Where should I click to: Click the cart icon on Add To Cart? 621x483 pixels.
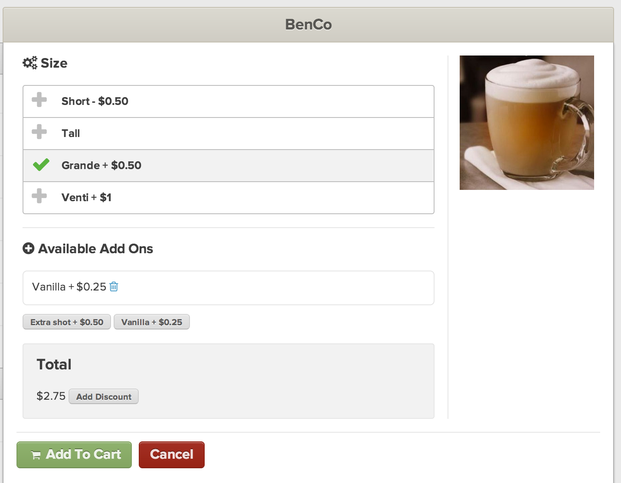pos(36,455)
